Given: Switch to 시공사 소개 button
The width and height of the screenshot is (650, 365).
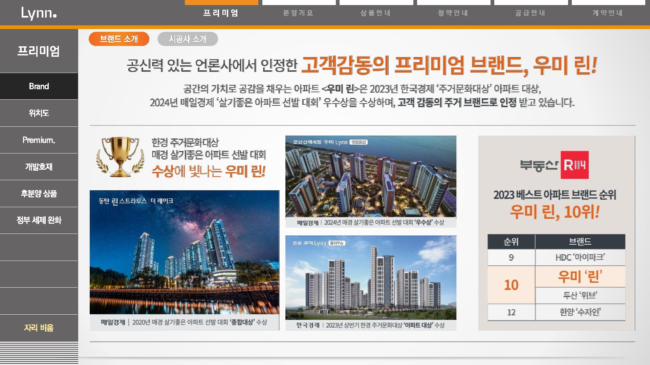Looking at the screenshot, I should (x=188, y=39).
